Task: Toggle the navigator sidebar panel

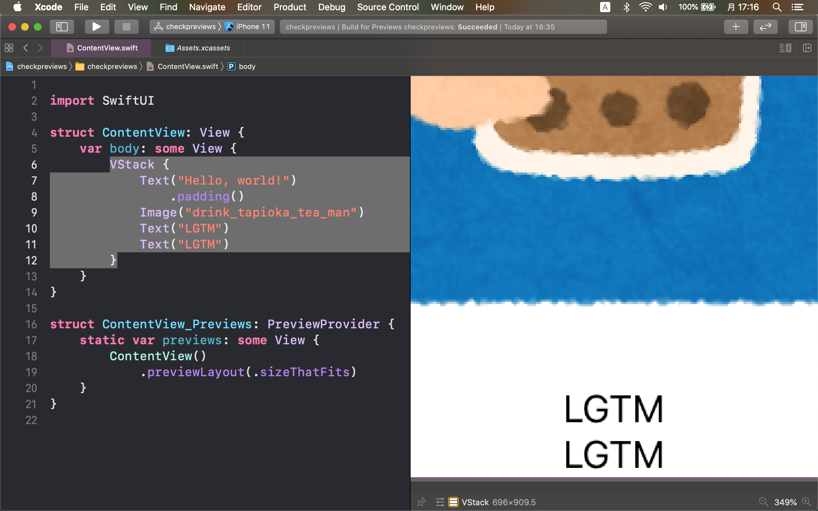Action: (62, 27)
